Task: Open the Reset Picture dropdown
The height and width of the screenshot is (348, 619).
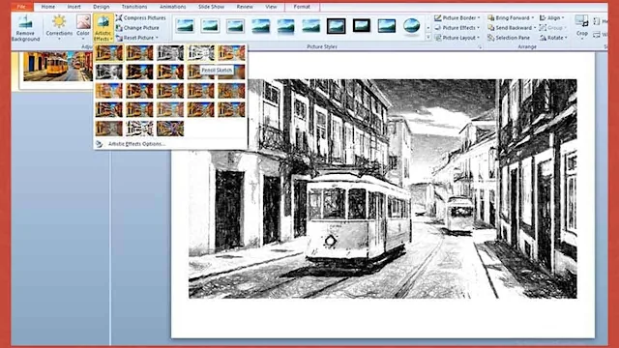Action: click(x=137, y=38)
